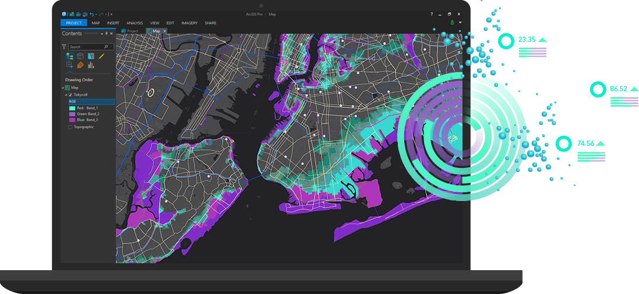
Task: Open the sign-in account dropdown arrow
Action: (460, 23)
